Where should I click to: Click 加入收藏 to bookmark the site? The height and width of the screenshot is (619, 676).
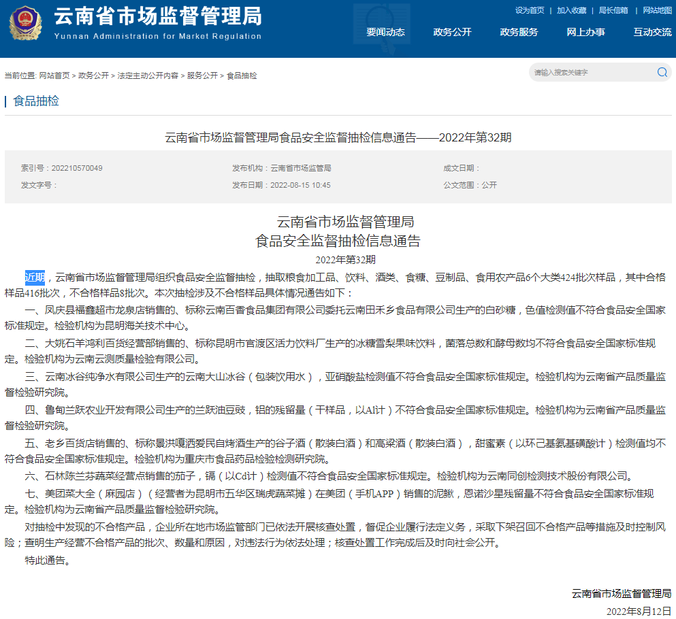click(x=573, y=10)
